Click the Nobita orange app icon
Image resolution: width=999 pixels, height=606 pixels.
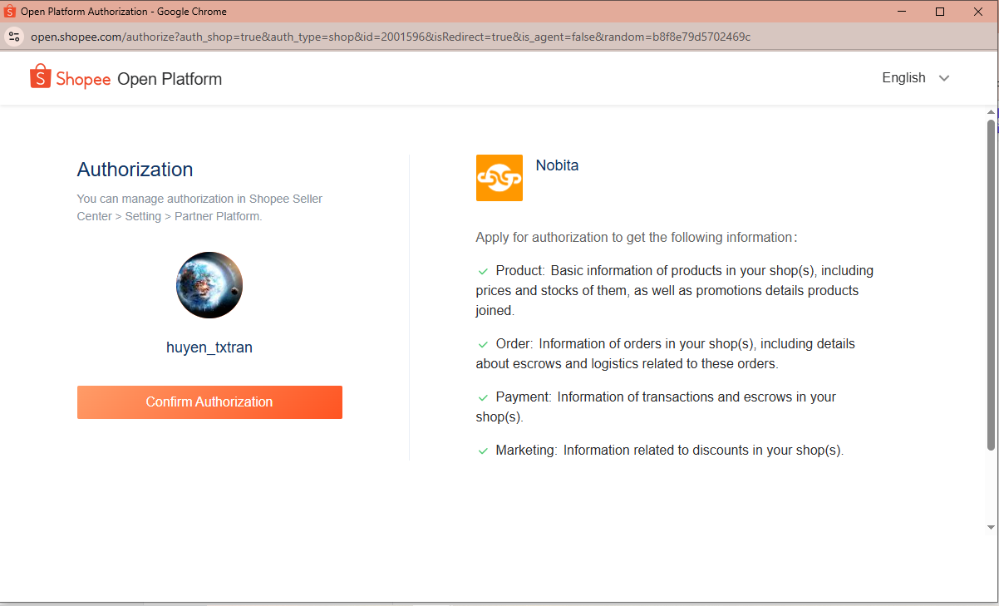click(x=499, y=178)
